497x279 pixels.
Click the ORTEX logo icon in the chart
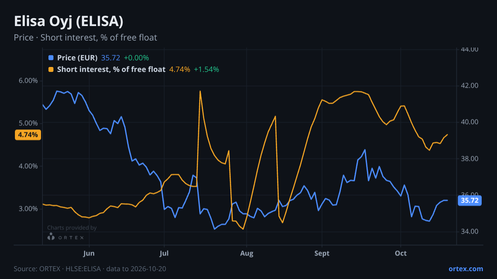(51, 237)
